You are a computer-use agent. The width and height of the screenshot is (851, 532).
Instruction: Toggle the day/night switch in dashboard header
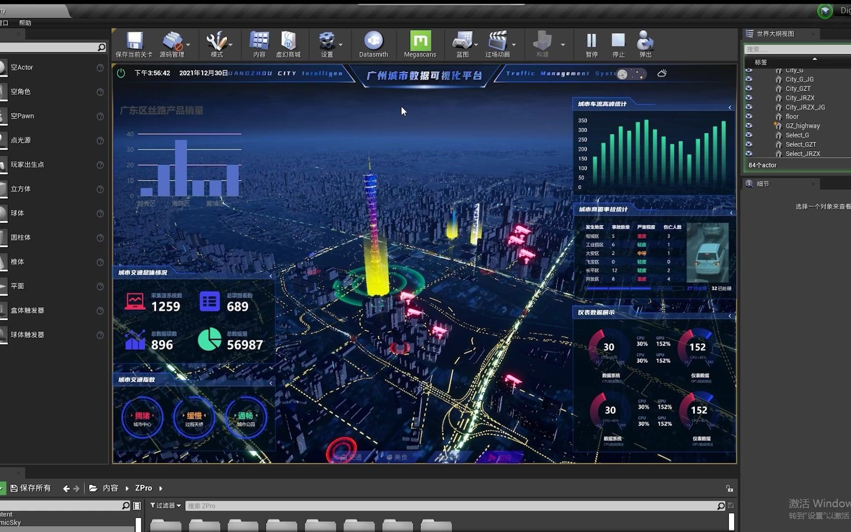pyautogui.click(x=631, y=74)
